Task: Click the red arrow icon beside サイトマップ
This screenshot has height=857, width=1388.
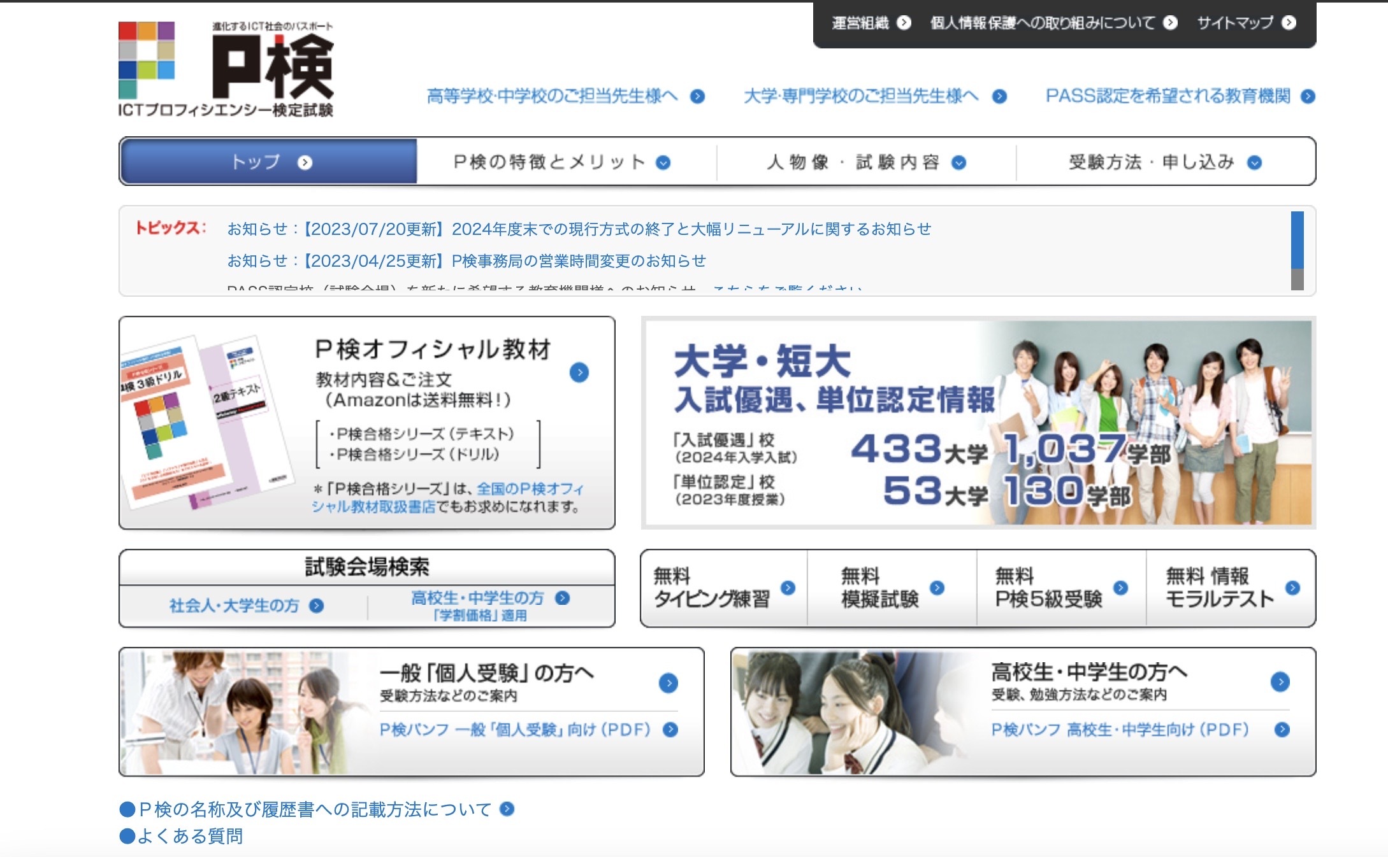Action: click(1290, 22)
